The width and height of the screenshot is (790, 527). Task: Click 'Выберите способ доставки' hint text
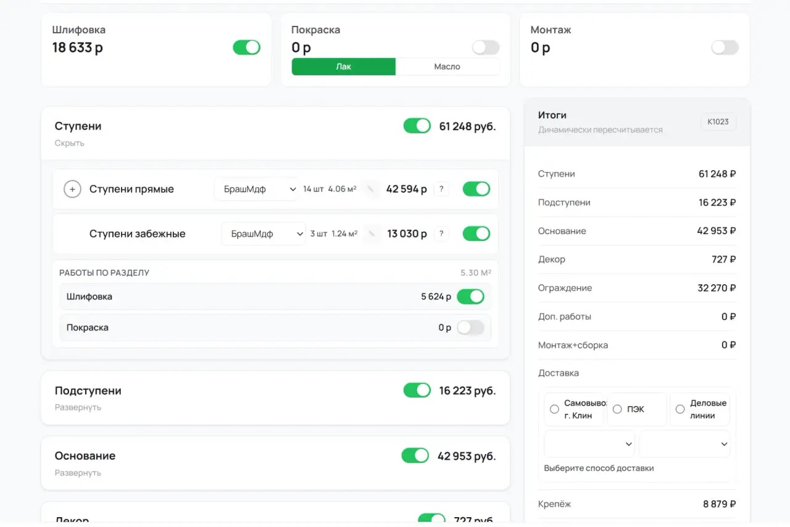tap(599, 468)
